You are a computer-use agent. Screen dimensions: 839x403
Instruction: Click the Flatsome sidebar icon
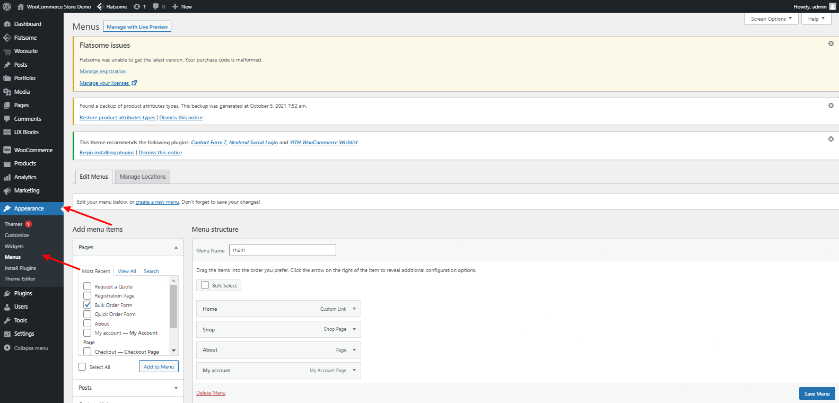[x=7, y=38]
